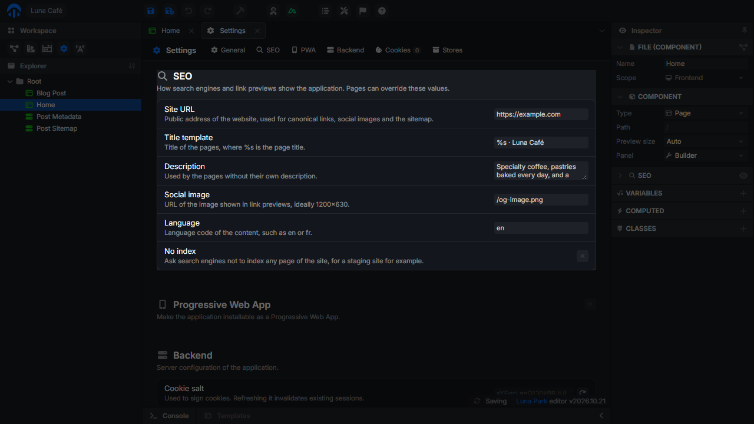Click the Undo arrow icon

188,11
